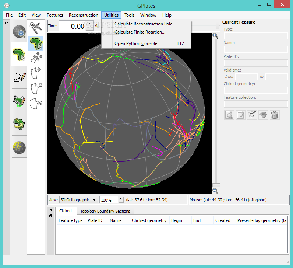Click the zoom out magnifier icon
293x268 pixels.
pyautogui.click(x=215, y=191)
